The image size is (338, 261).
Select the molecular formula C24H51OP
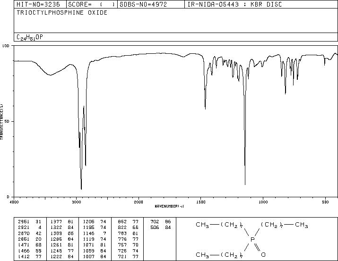pos(30,37)
